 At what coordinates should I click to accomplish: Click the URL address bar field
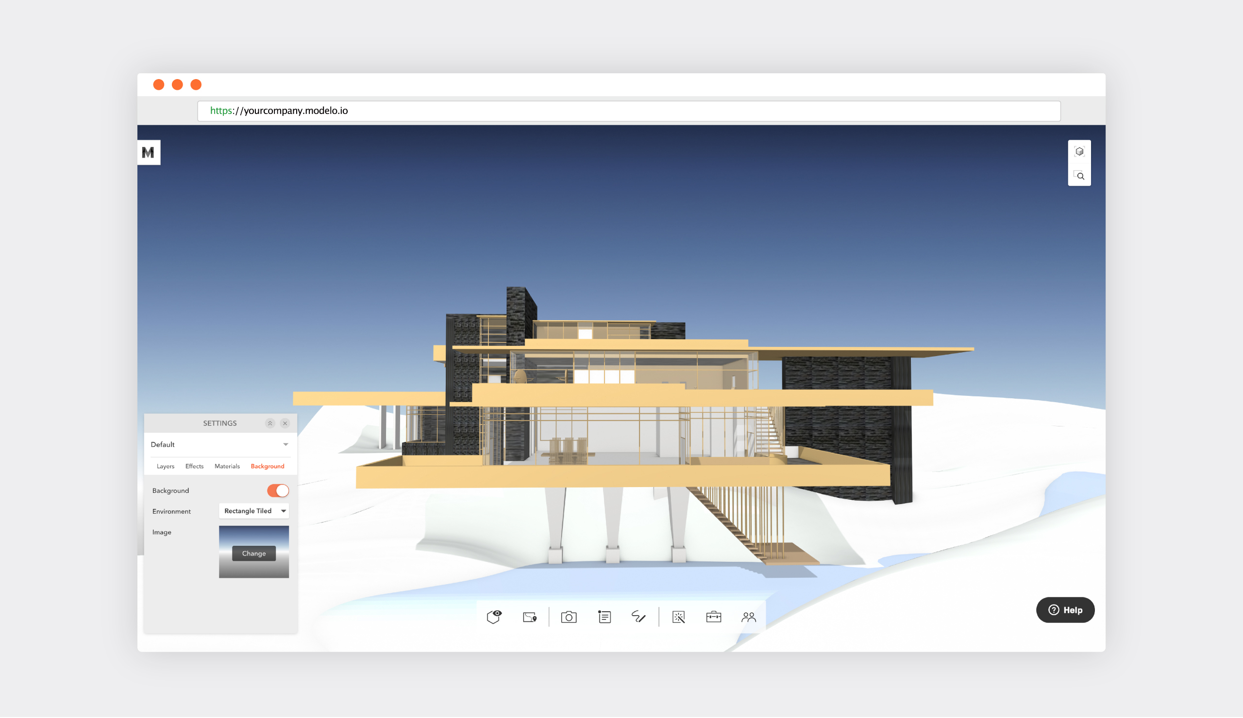click(x=628, y=111)
